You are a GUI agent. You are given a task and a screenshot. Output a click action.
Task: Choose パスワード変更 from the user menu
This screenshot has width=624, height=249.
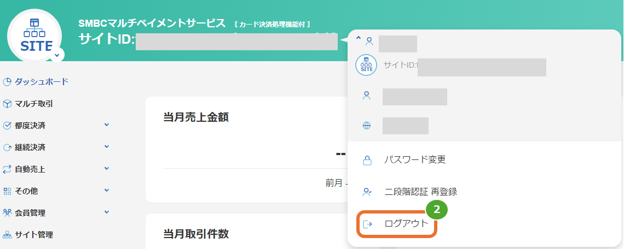point(415,159)
